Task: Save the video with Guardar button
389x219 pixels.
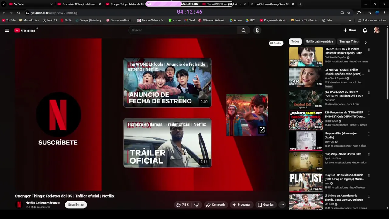Action: tap(266, 205)
